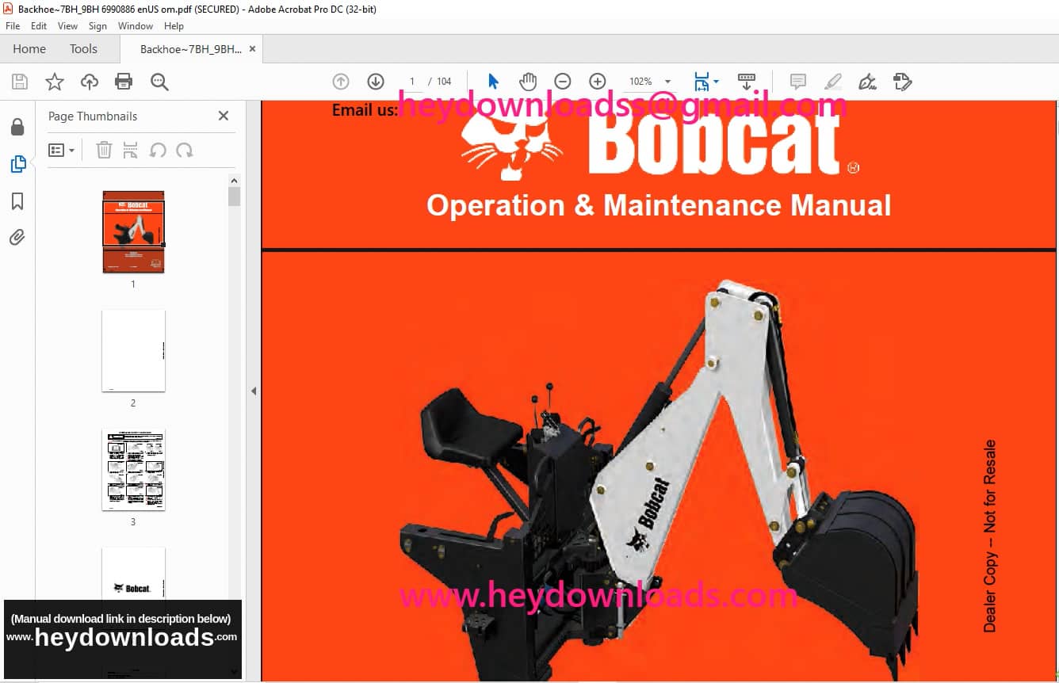Select the Highlight text pen tool
The height and width of the screenshot is (683, 1059).
(x=833, y=82)
